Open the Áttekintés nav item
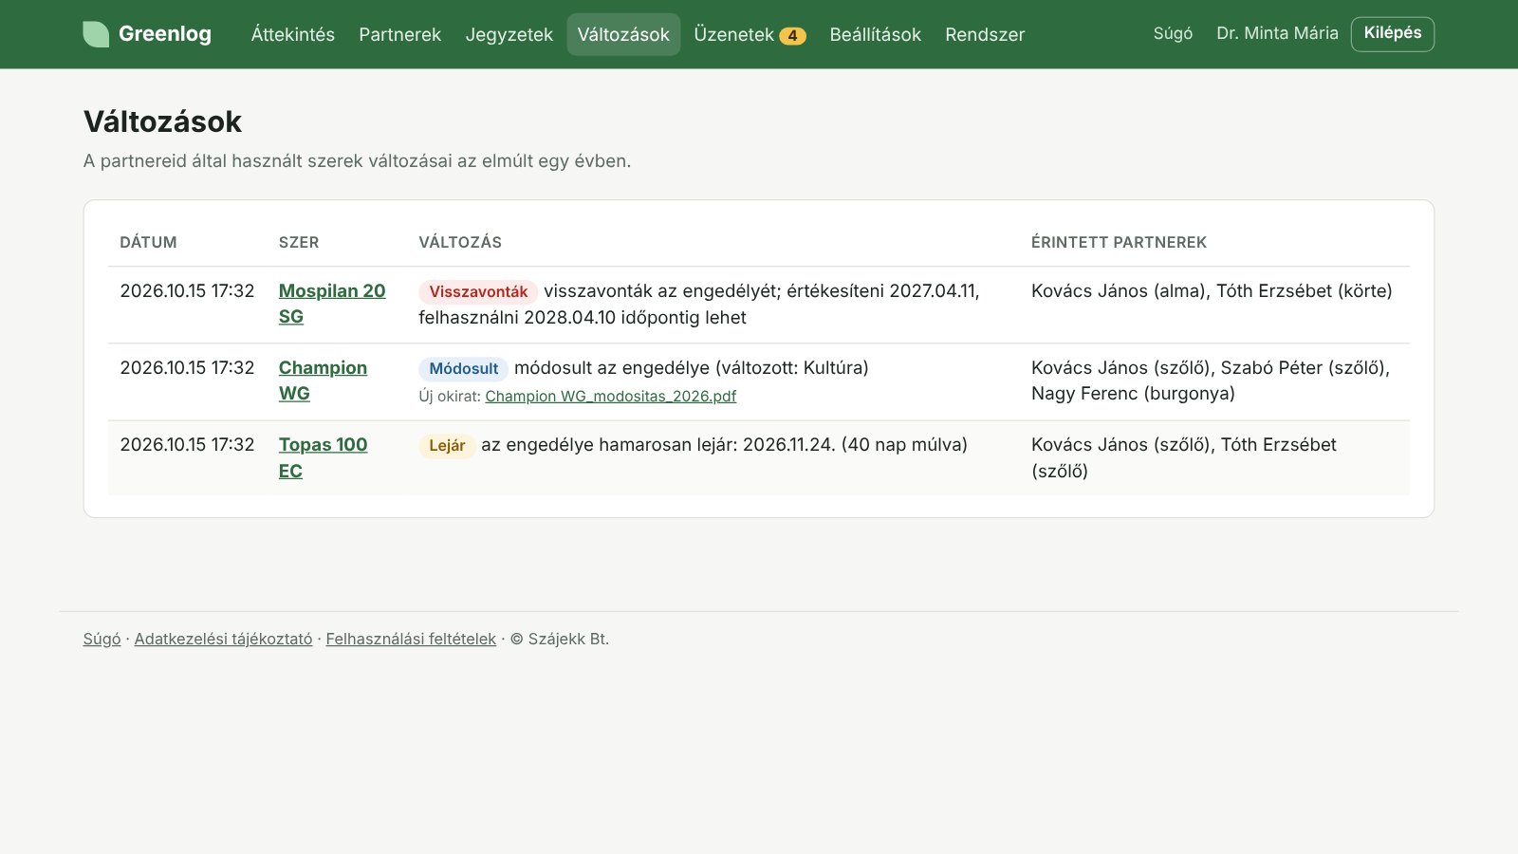Screen dimensions: 1518x854 point(293,34)
